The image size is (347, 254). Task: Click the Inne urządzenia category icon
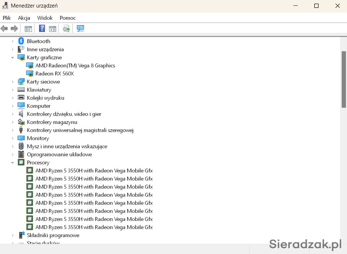click(21, 49)
